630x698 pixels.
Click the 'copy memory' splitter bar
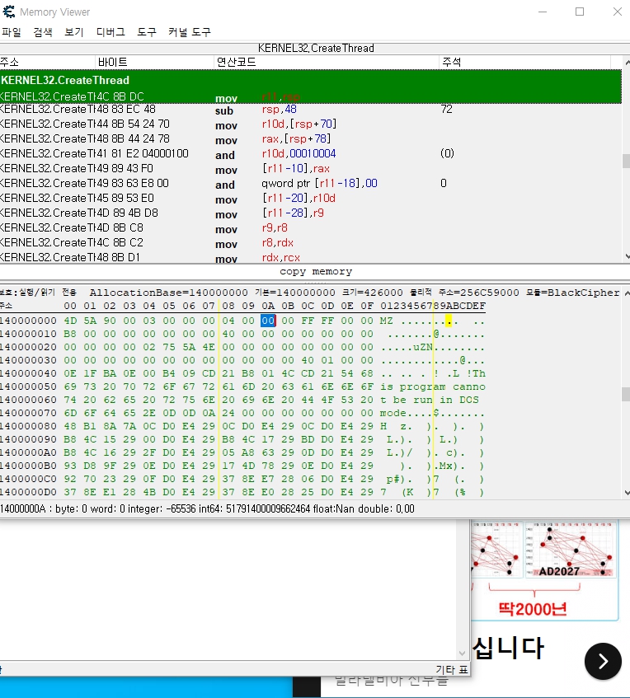coord(315,271)
